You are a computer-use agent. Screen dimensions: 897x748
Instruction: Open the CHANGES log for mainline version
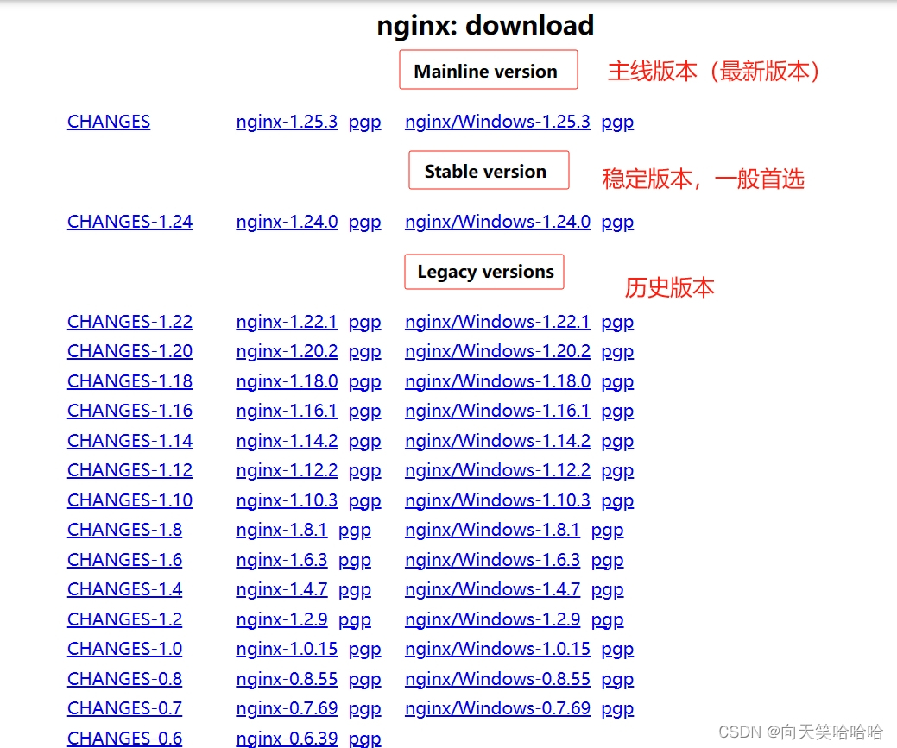pyautogui.click(x=108, y=122)
